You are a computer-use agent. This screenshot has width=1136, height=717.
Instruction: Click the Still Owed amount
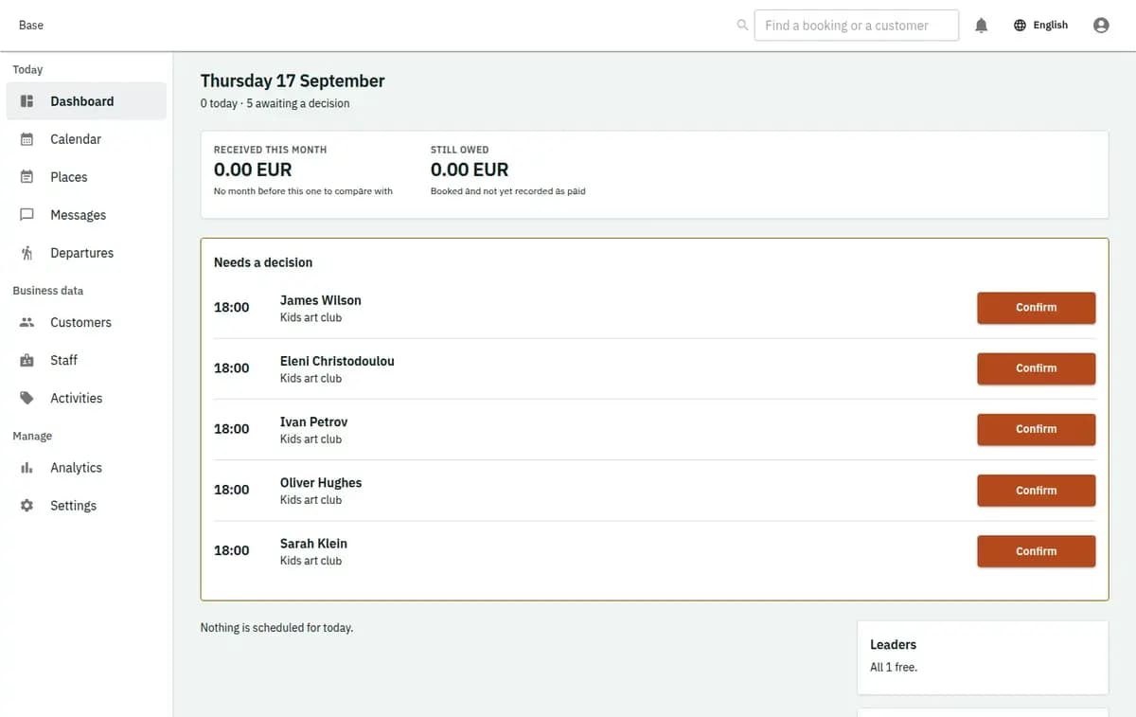coord(470,170)
